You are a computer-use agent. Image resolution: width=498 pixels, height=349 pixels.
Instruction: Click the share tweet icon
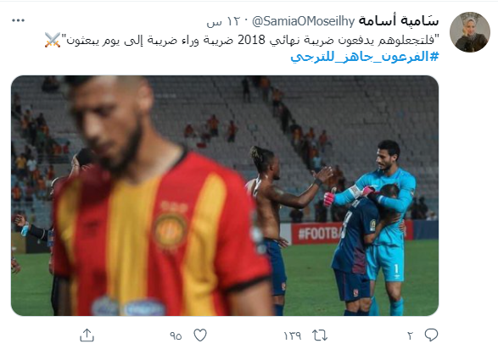(87, 335)
